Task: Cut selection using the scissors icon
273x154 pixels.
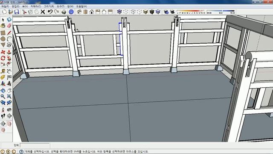Action: pyautogui.click(x=24, y=12)
